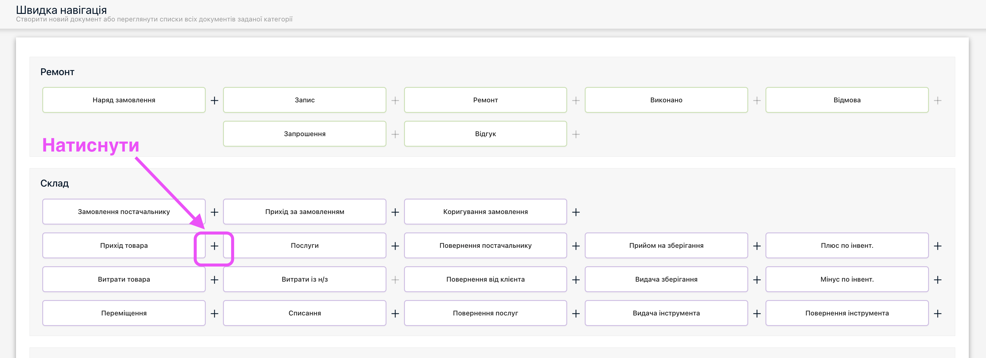986x358 pixels.
Task: Click plus icon beside Витрати товара
Action: click(214, 280)
